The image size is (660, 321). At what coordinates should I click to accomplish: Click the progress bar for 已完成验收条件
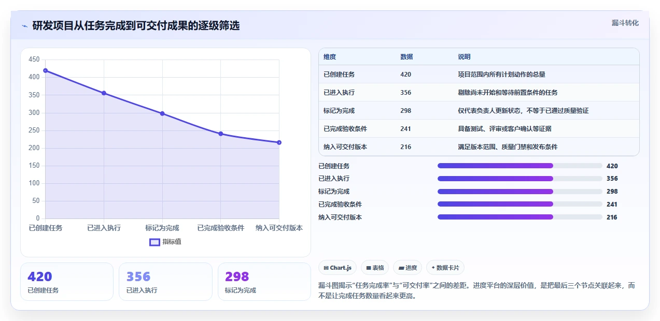click(520, 205)
